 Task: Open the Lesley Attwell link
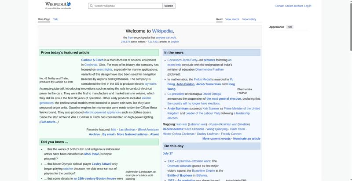[x=102, y=164]
